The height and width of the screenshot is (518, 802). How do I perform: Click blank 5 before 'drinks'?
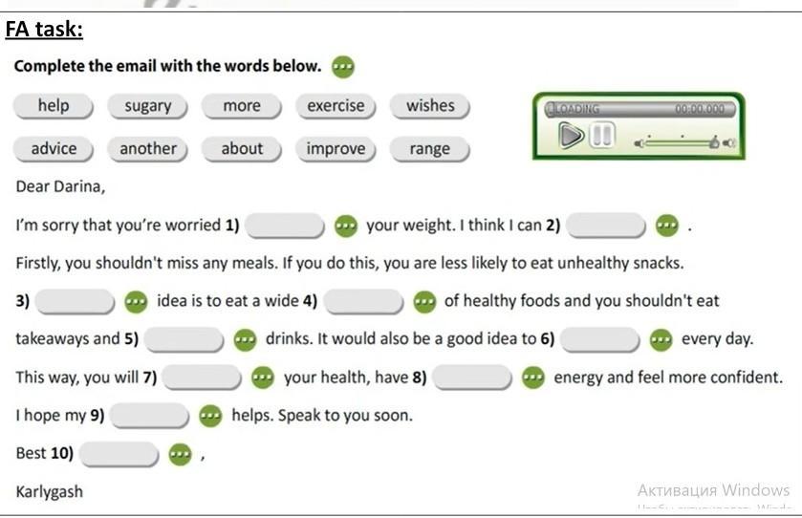[x=184, y=339]
